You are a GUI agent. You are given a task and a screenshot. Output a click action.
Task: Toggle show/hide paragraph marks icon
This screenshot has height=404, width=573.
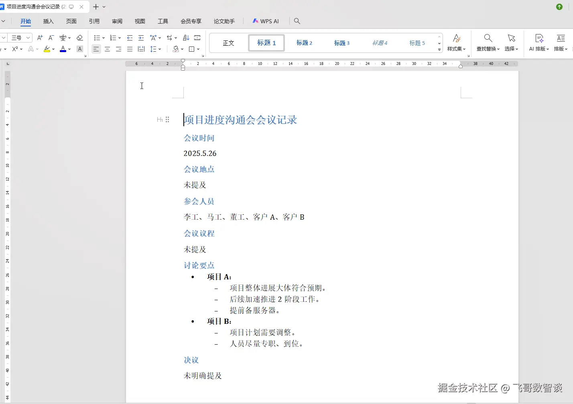pos(197,38)
